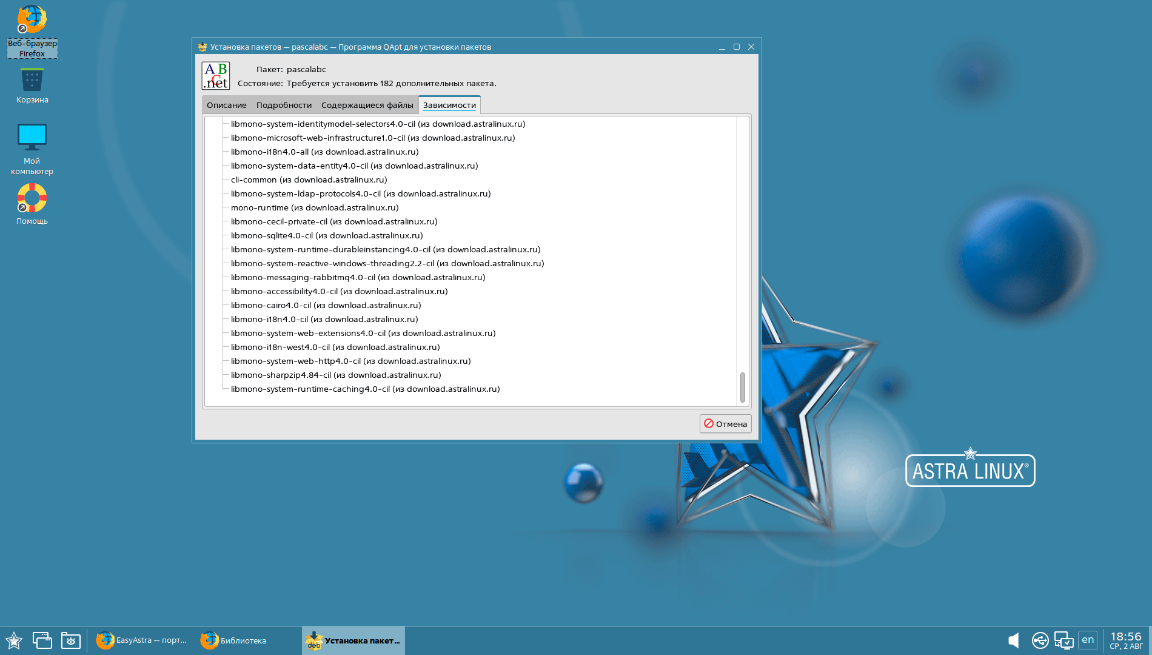
Task: Select the cli-common dependency row
Action: pos(309,180)
